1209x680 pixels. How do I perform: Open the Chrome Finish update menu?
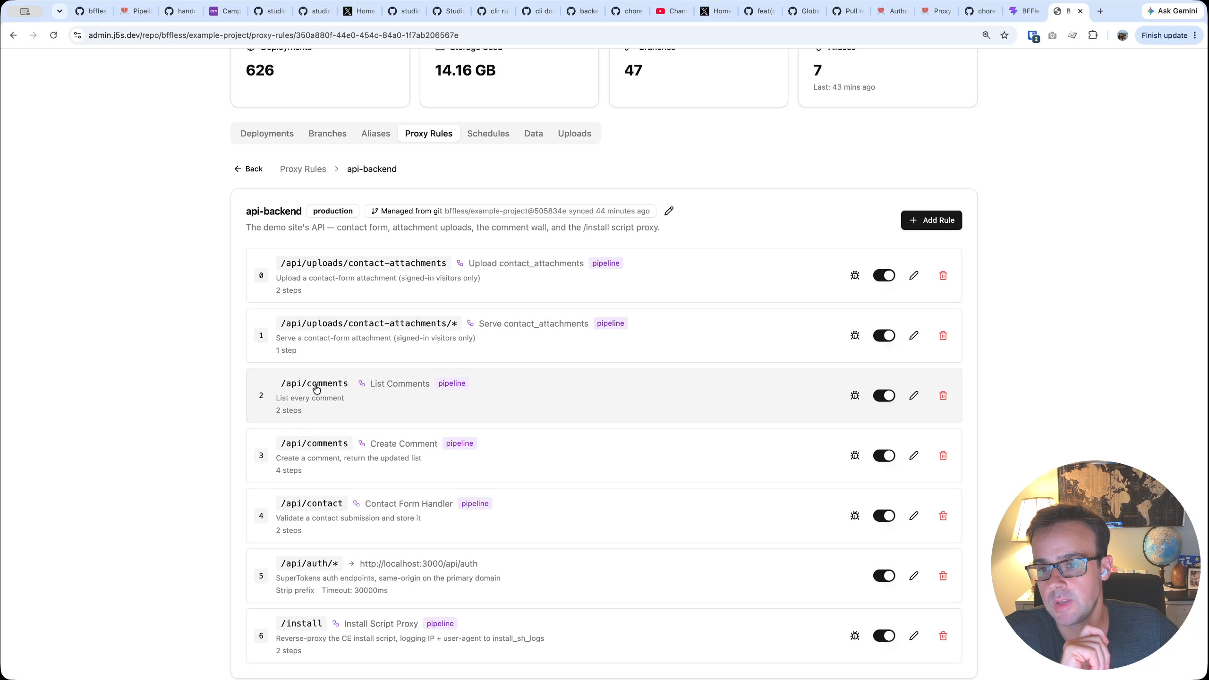(x=1169, y=35)
